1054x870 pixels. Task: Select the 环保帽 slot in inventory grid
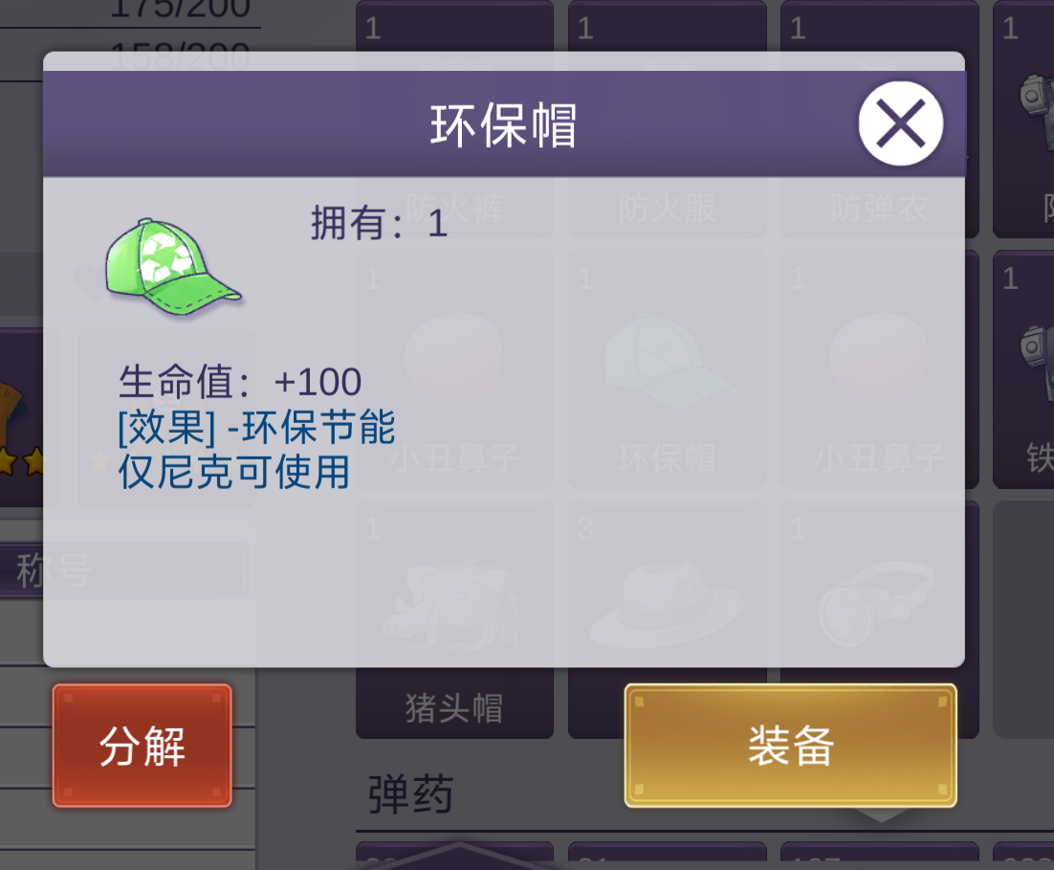[667, 368]
